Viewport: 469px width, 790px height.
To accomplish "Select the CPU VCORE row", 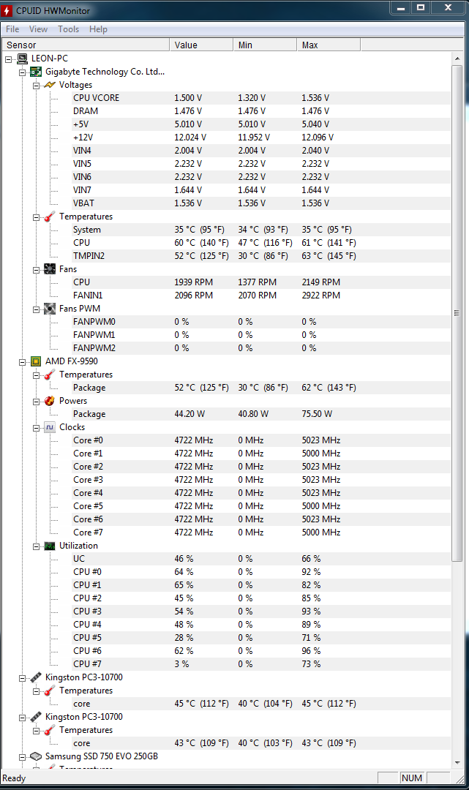I will pyautogui.click(x=96, y=98).
